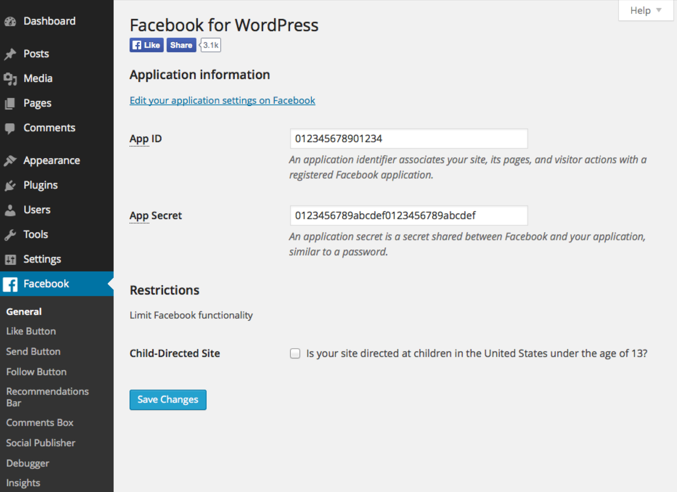Click the Users person icon
This screenshot has width=677, height=492.
(10, 210)
